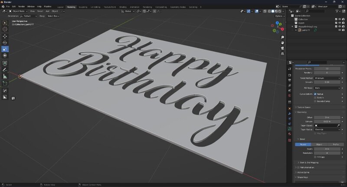The width and height of the screenshot is (347, 187).
Task: Click the zoom magnifier viewport gizmo
Action: (282, 37)
